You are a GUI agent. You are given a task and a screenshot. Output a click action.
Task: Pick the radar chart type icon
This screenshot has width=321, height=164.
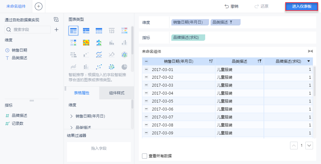coord(124,54)
